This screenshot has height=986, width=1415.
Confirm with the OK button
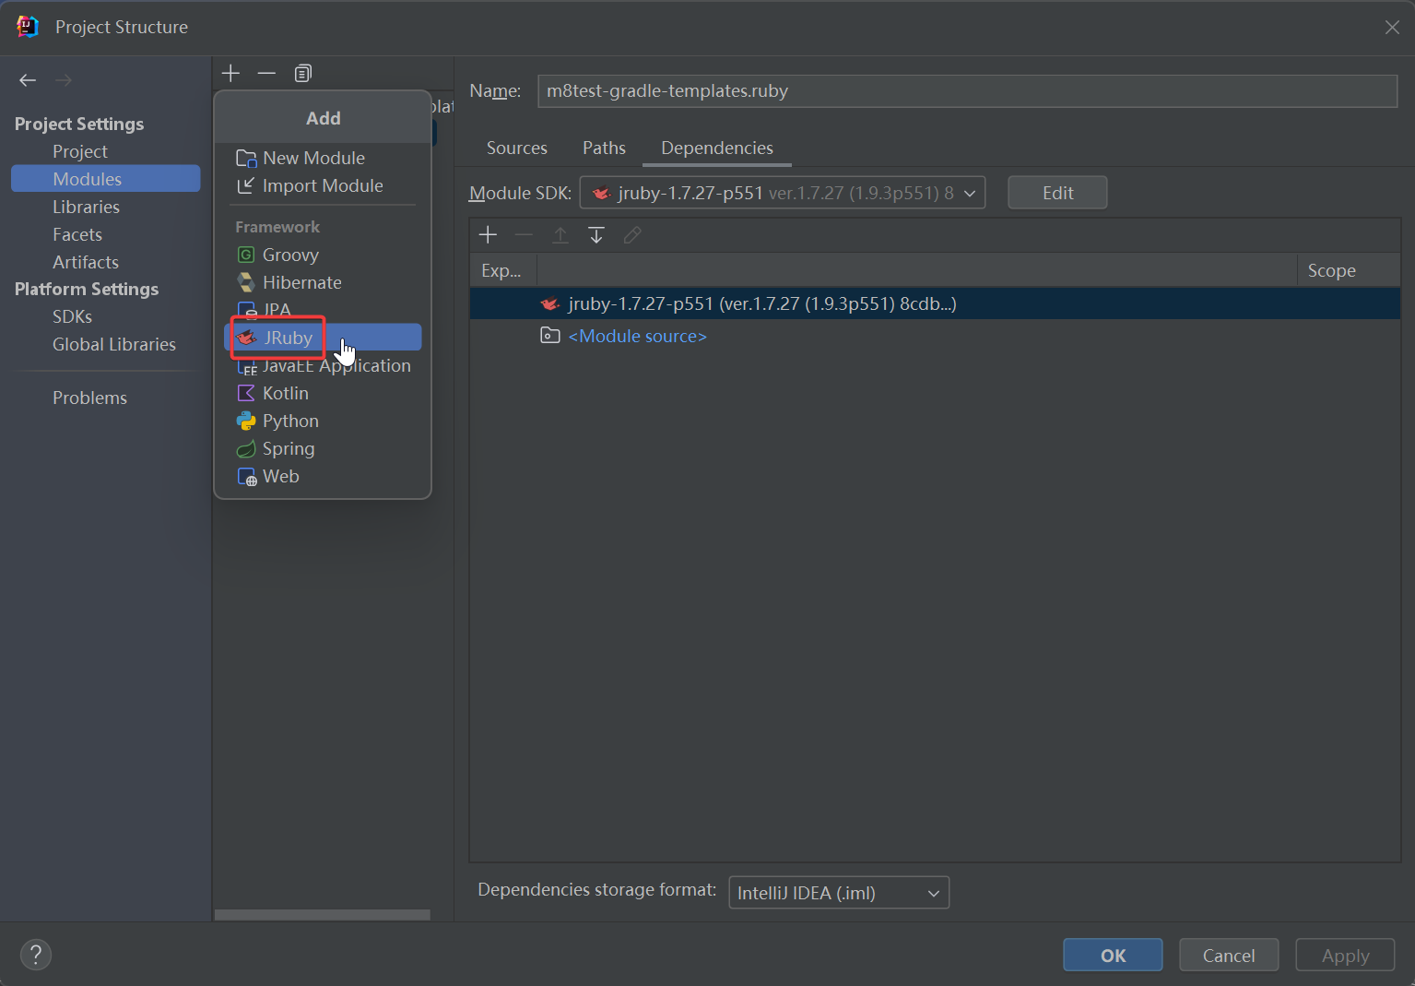point(1112,956)
